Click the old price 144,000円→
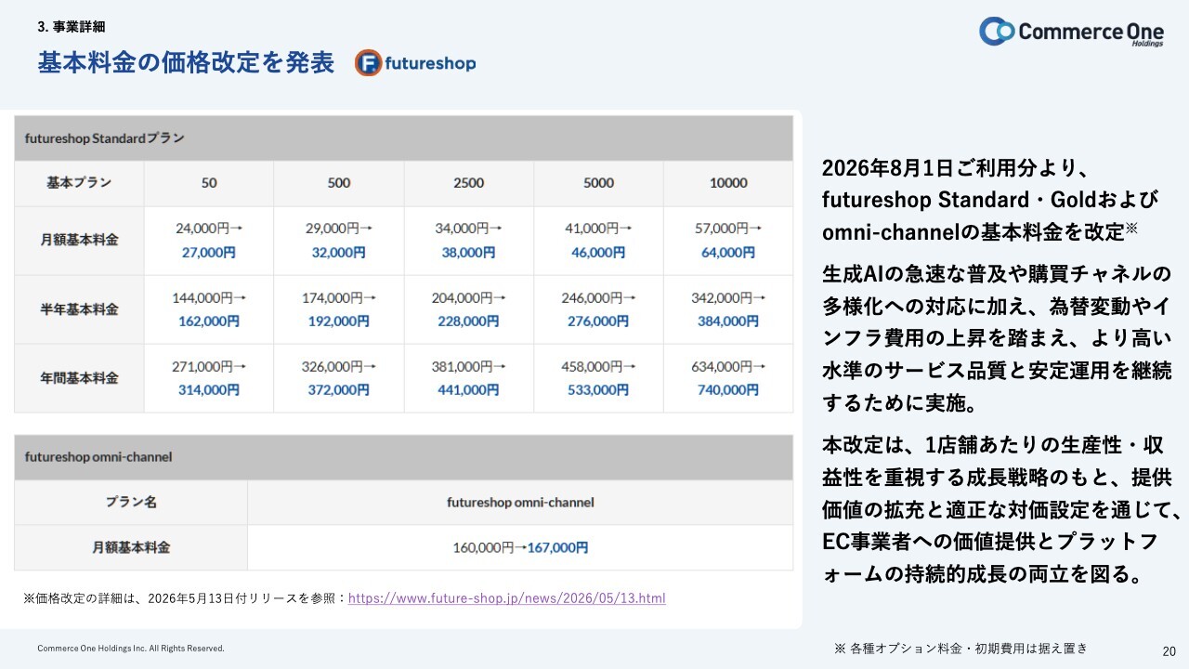 tap(209, 297)
